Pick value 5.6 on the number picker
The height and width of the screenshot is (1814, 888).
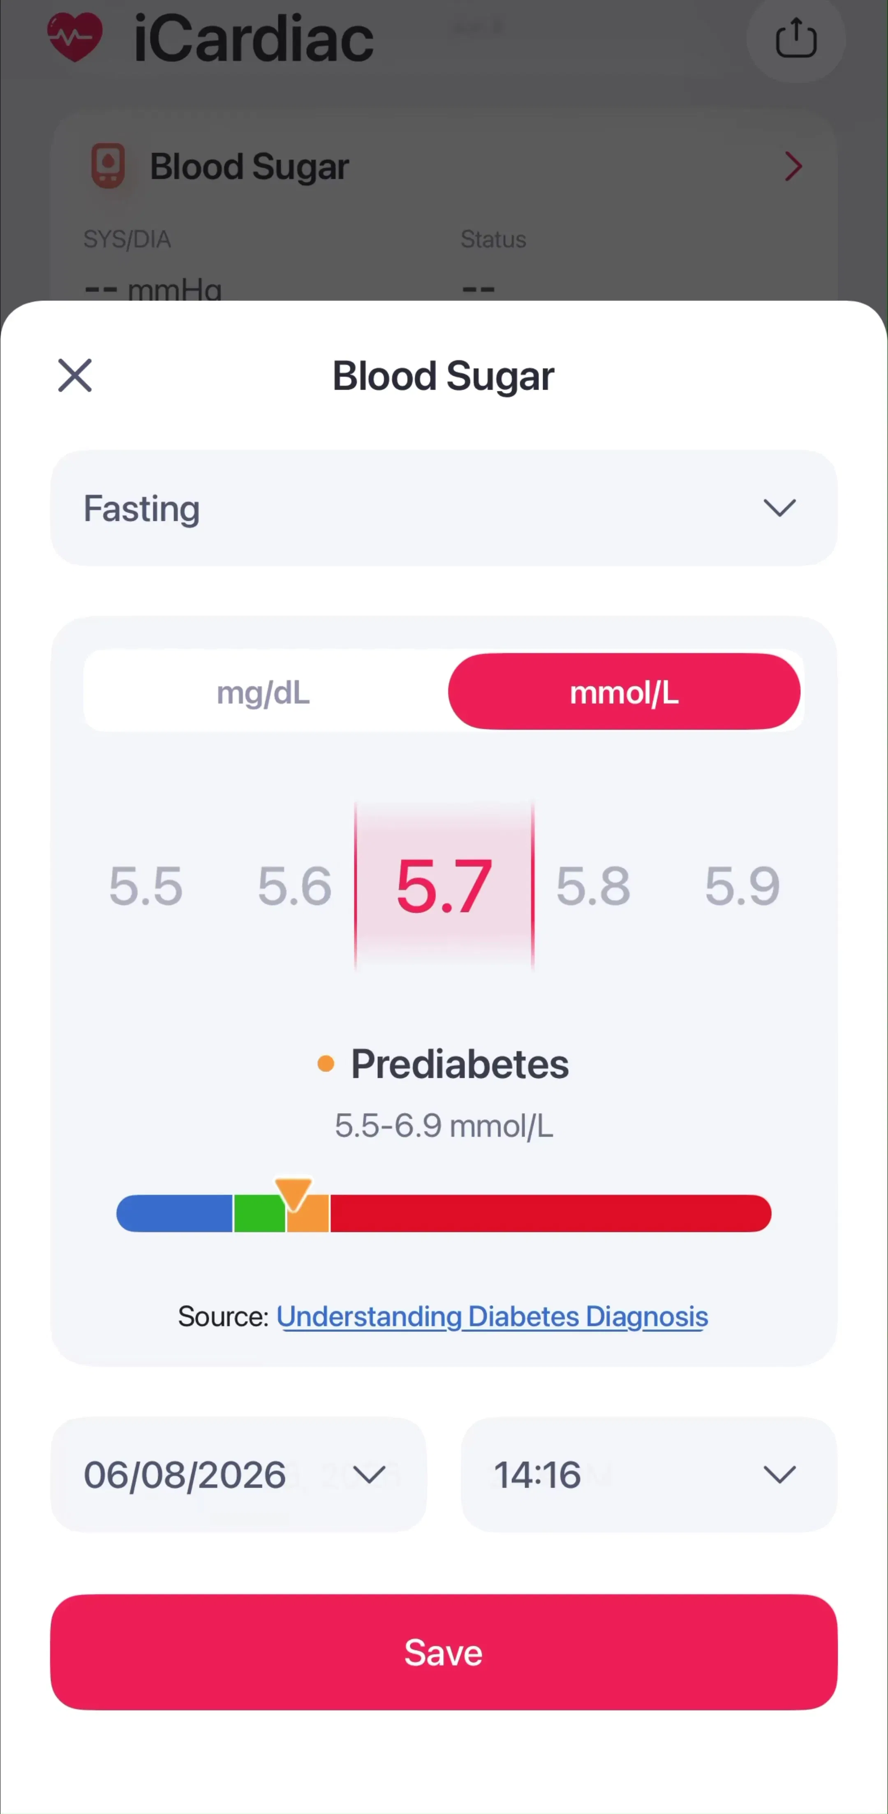pyautogui.click(x=294, y=885)
